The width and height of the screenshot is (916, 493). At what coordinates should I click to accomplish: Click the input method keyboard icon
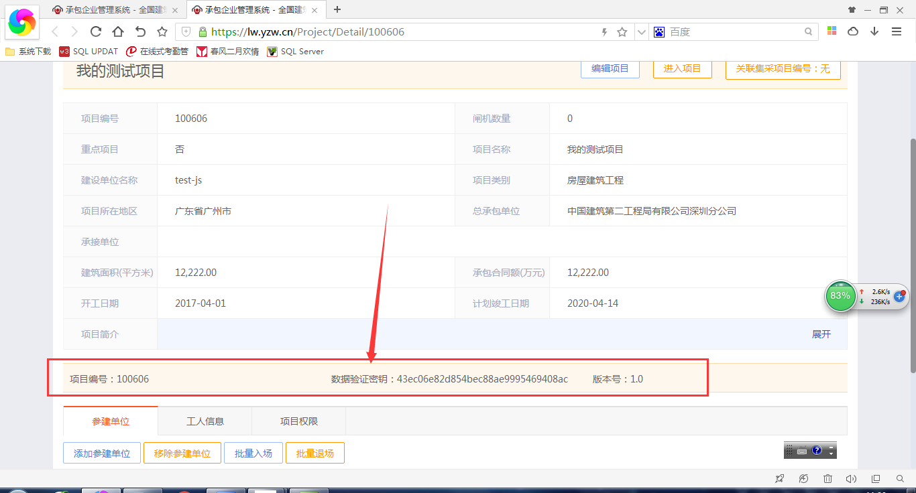[x=801, y=451]
